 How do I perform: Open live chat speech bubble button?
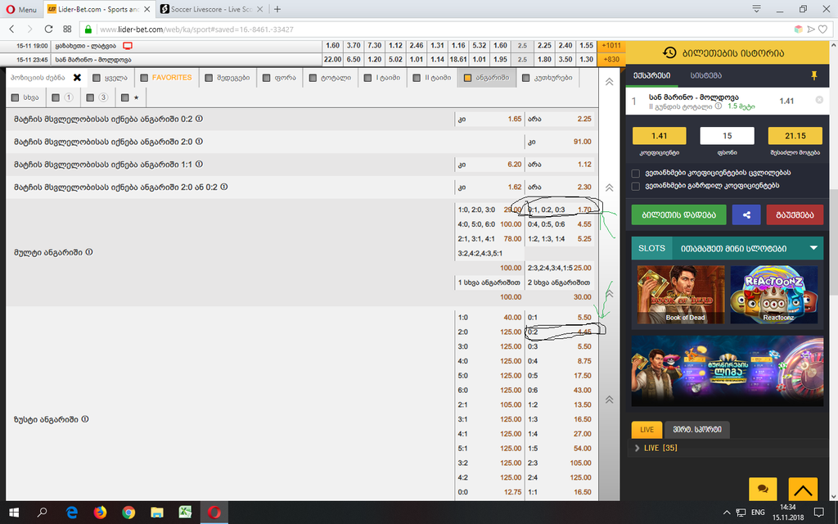[763, 489]
